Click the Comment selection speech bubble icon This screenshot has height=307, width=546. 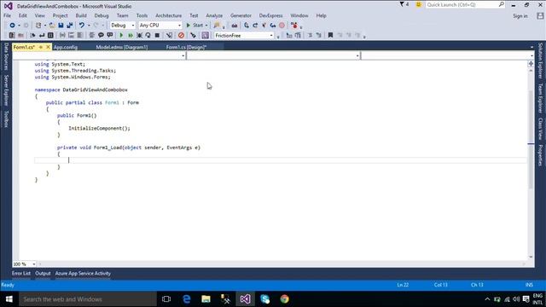coord(101,35)
